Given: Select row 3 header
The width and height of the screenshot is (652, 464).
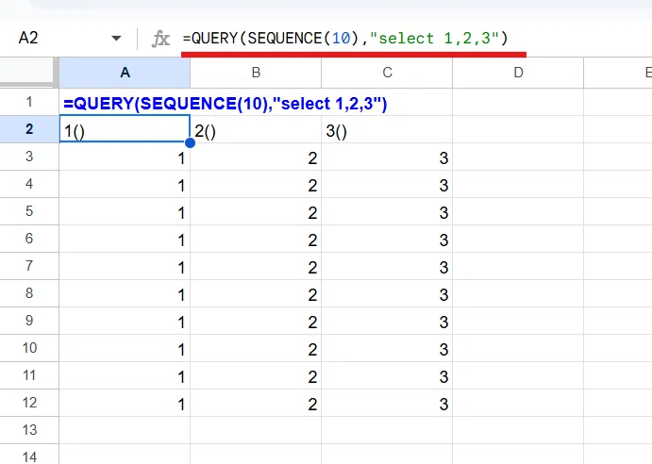Looking at the screenshot, I should tap(29, 157).
